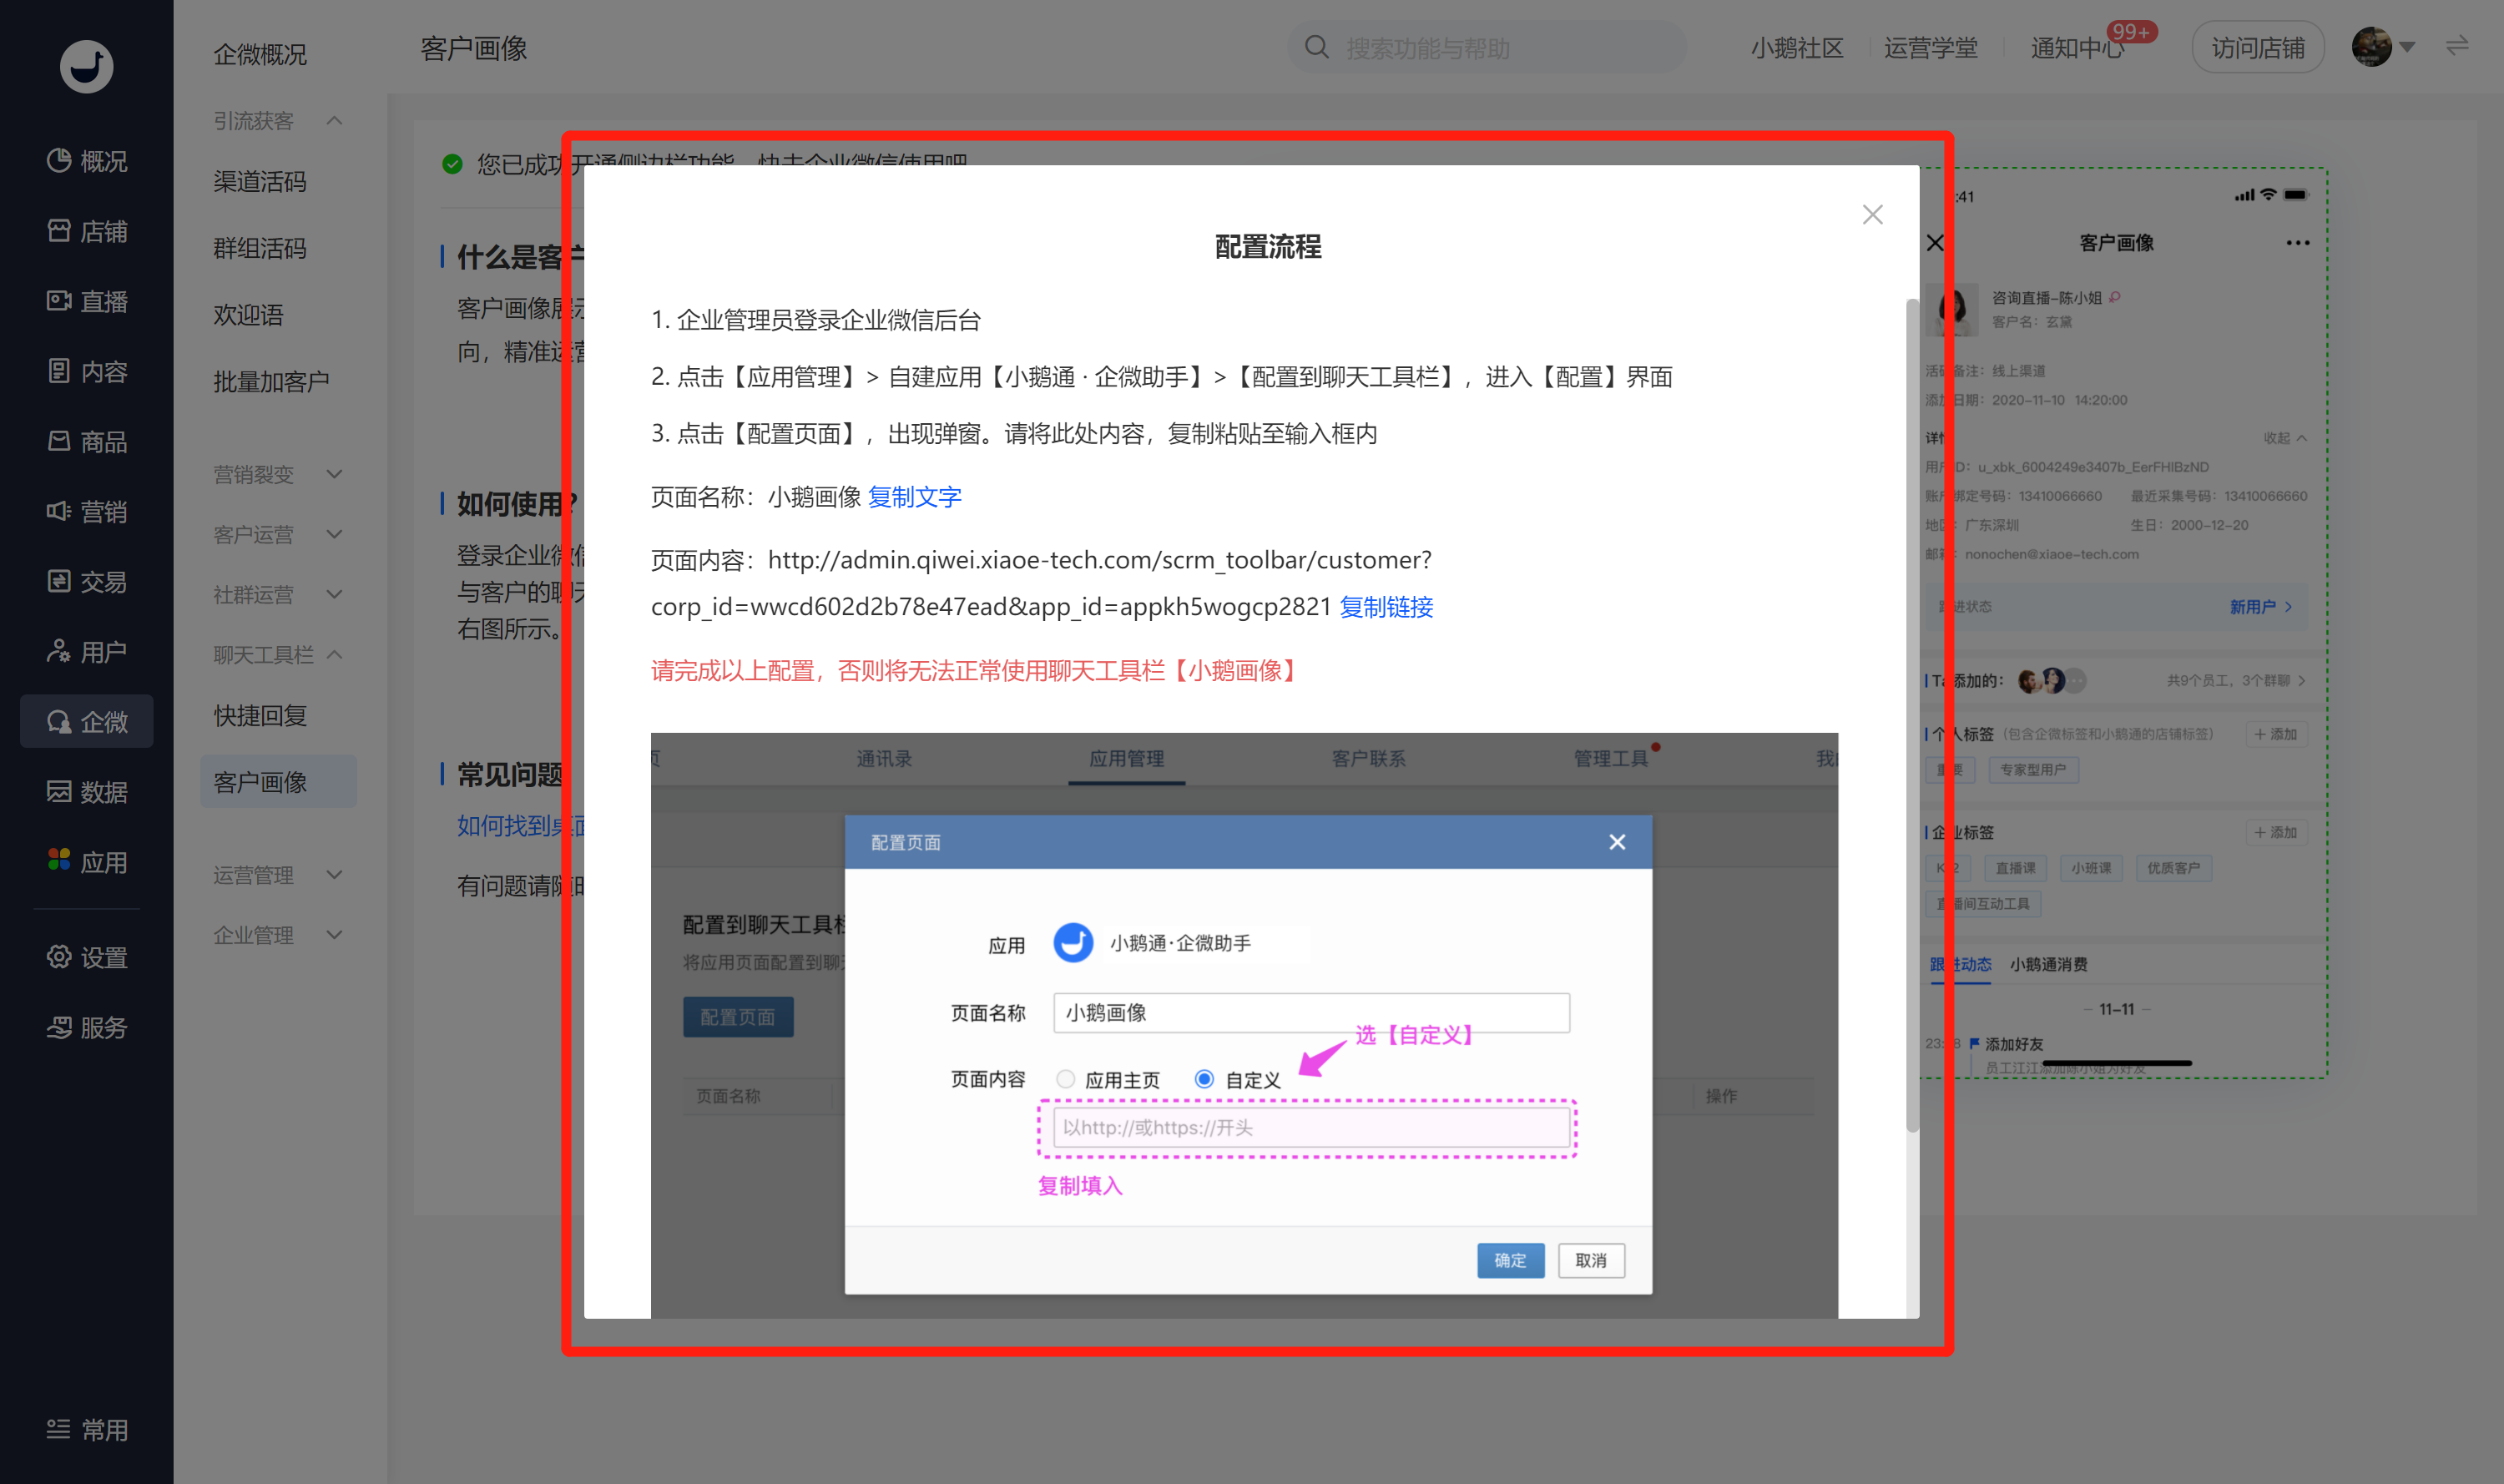
Task: Click the search magnifier icon
Action: point(1317,47)
